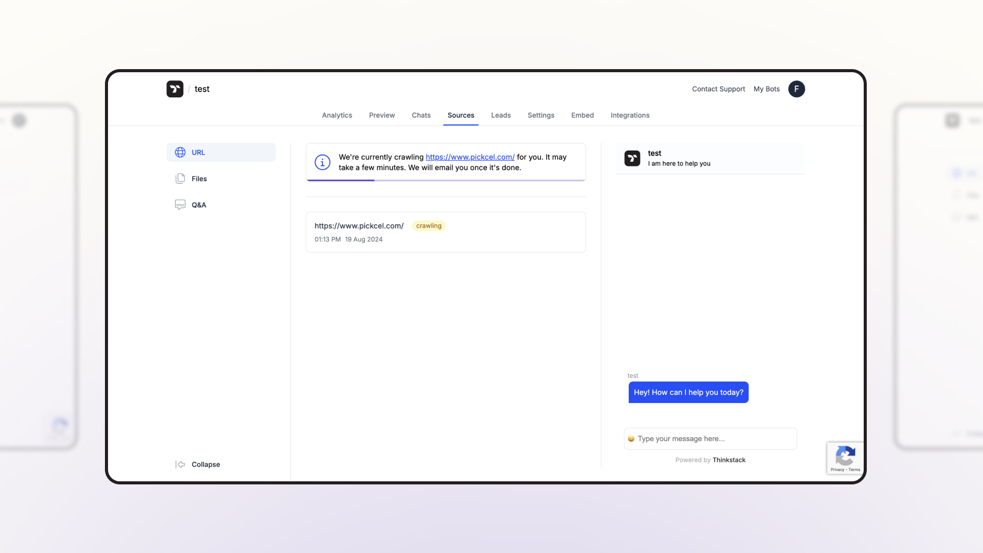Select the Preview tab option

click(x=381, y=115)
